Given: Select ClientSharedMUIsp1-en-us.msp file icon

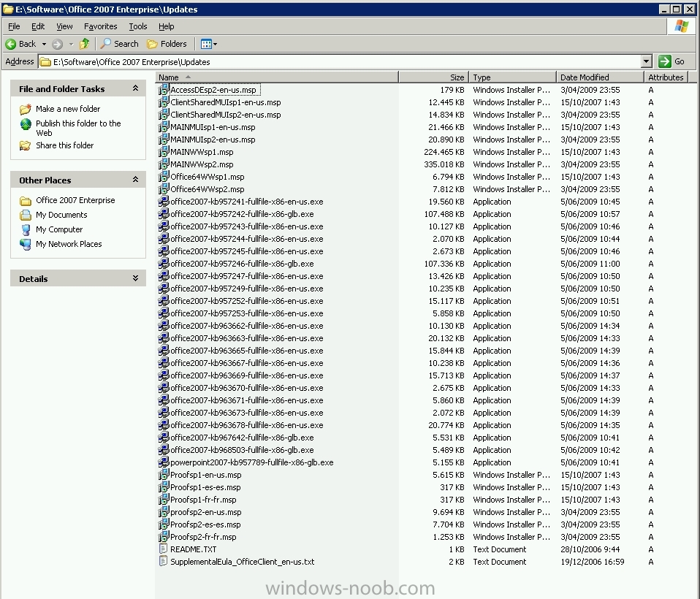Looking at the screenshot, I should point(164,102).
